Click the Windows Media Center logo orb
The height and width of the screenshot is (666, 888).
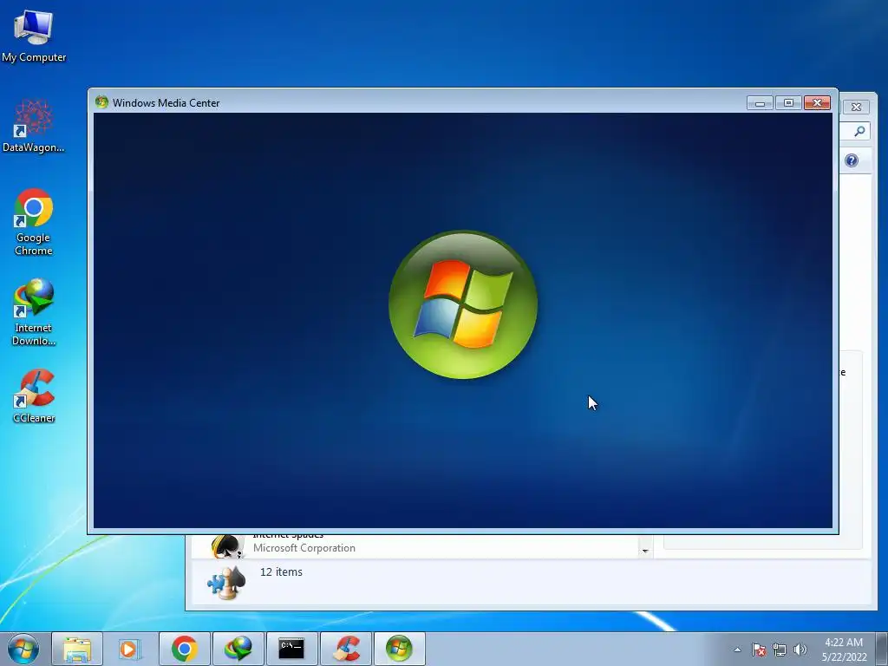tap(463, 304)
